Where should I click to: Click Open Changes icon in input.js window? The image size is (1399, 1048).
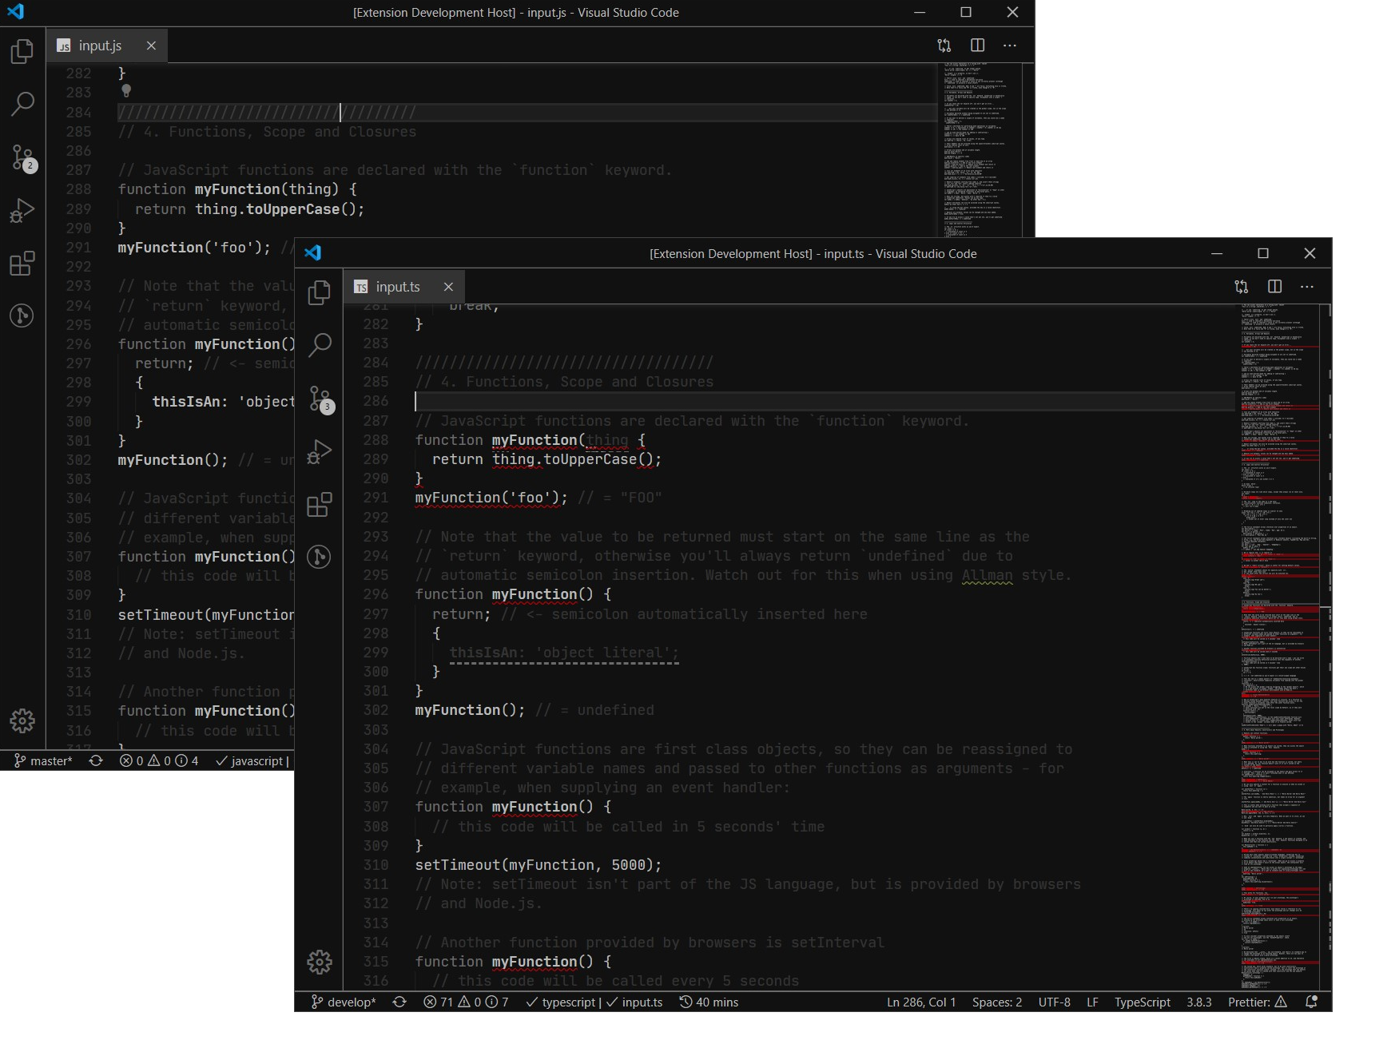pyautogui.click(x=944, y=46)
